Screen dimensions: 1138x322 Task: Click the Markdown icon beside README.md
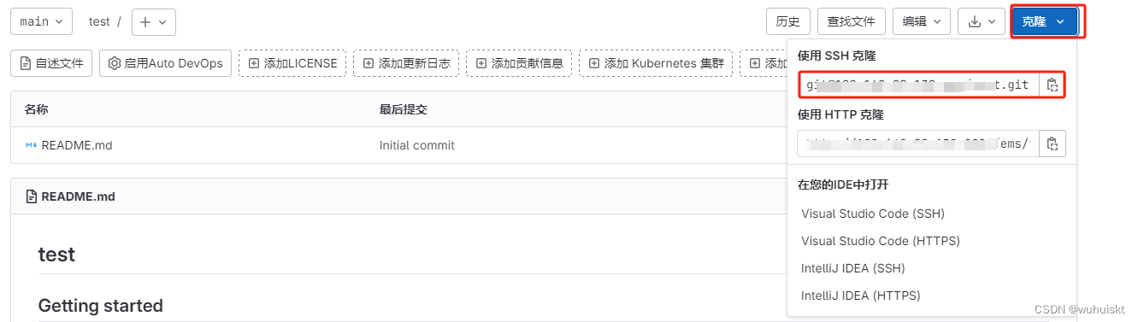[x=31, y=145]
